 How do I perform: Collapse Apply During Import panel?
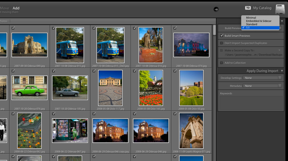pyautogui.click(x=282, y=71)
